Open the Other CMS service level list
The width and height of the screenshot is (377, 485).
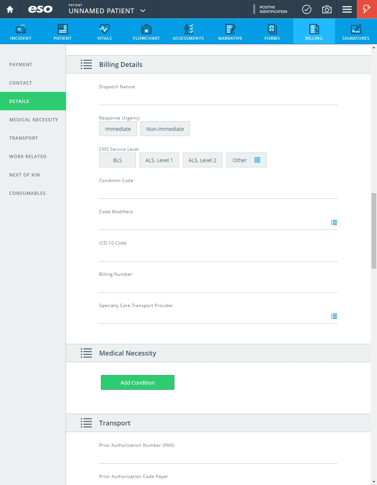coord(246,160)
